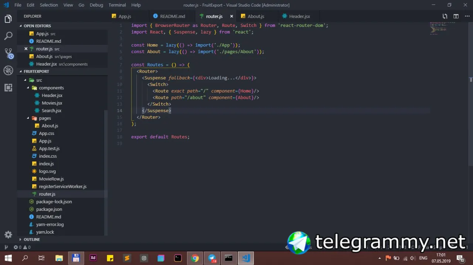Open yarn.lock in the file tree
Screen dimensions: 473x265
(45, 232)
